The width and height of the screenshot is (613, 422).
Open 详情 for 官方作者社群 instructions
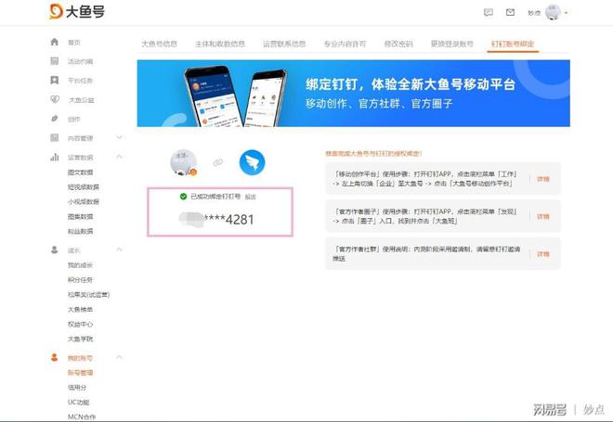pyautogui.click(x=543, y=254)
